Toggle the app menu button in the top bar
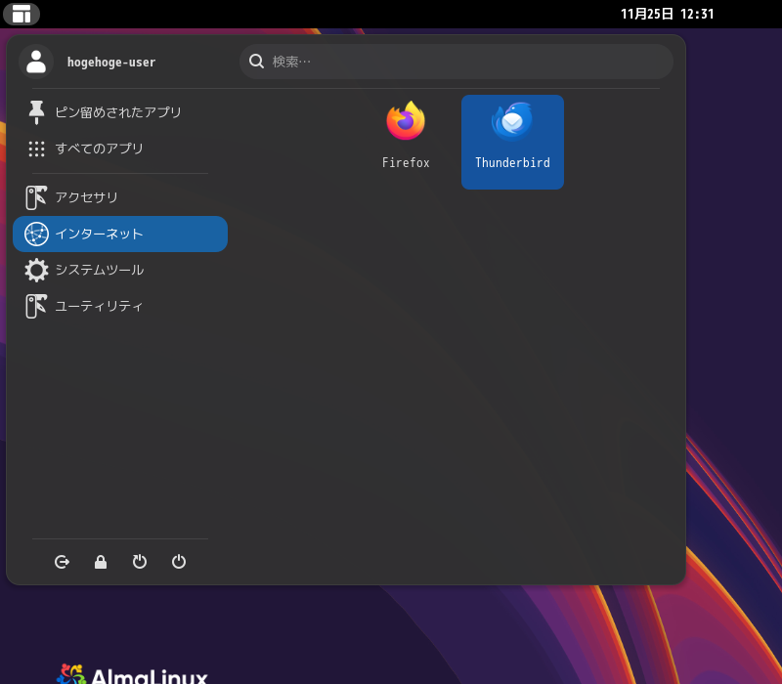This screenshot has height=684, width=782. (x=22, y=14)
